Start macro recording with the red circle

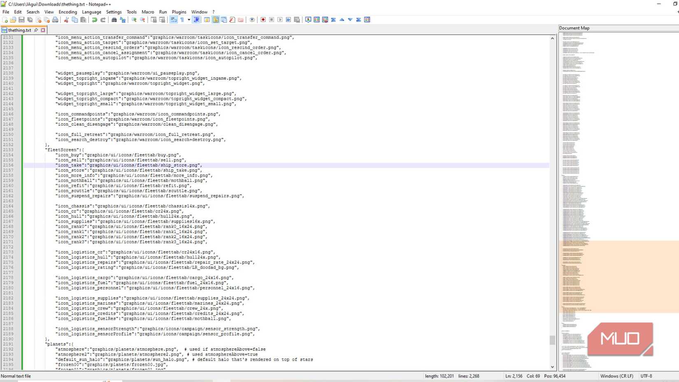tap(263, 20)
